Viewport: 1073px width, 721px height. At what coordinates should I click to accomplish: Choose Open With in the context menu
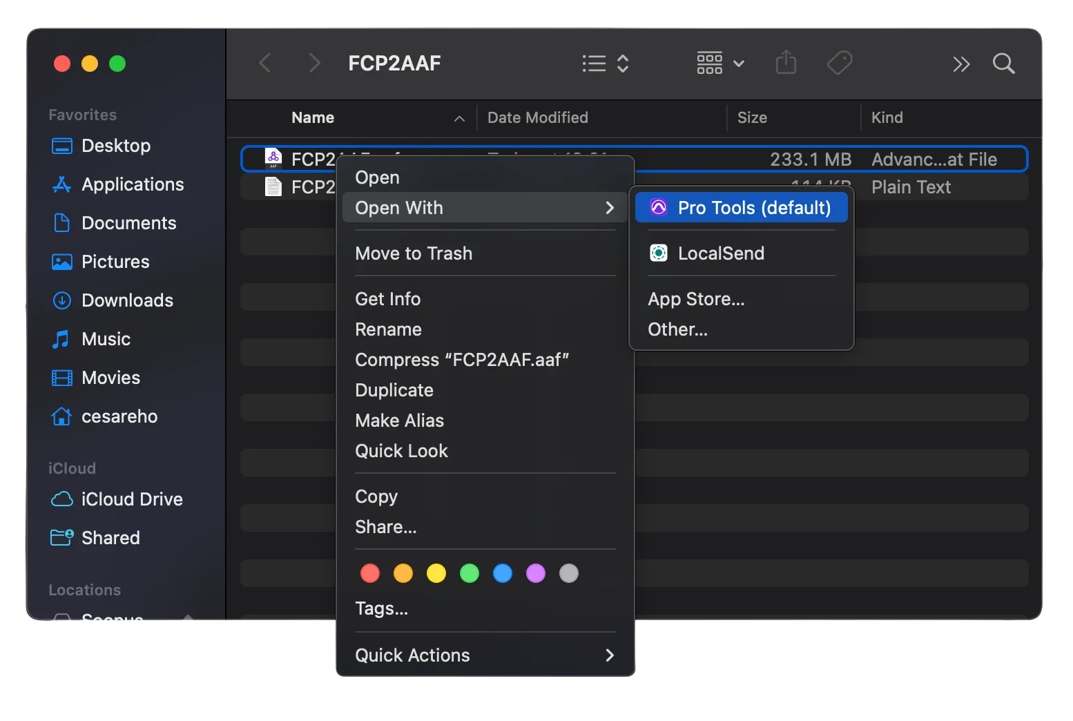click(x=485, y=208)
